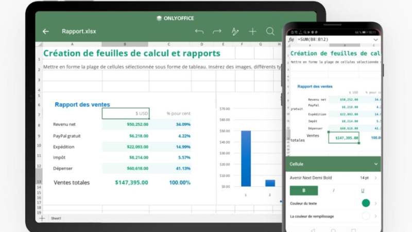Screen dimensions: 412x232
Task: Click the 14.99% cell
Action: point(183,147)
